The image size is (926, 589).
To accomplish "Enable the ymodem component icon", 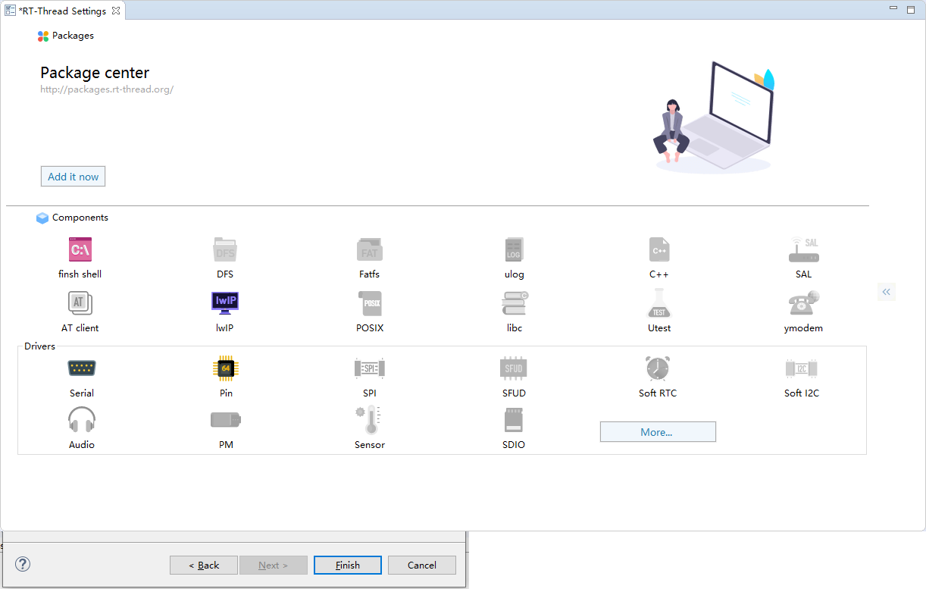I will [803, 303].
